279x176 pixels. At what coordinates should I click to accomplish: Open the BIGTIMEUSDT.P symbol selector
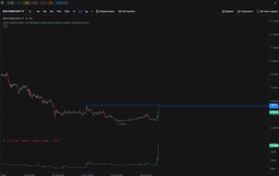coord(13,11)
